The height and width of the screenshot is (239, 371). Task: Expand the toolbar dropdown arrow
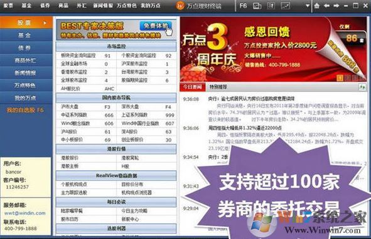pyautogui.click(x=308, y=6)
